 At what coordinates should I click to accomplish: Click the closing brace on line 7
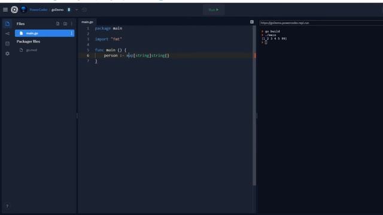click(x=96, y=61)
